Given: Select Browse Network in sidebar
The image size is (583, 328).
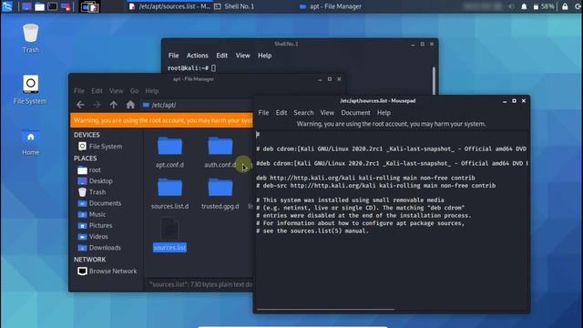Looking at the screenshot, I should pyautogui.click(x=107, y=272).
